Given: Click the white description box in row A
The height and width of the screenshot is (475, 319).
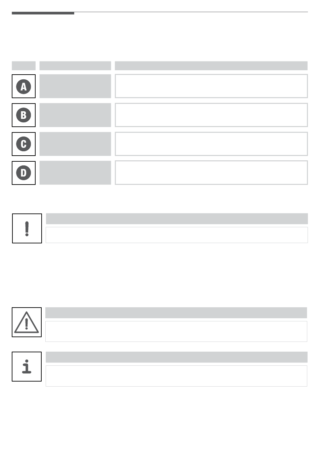Looking at the screenshot, I should 211,86.
